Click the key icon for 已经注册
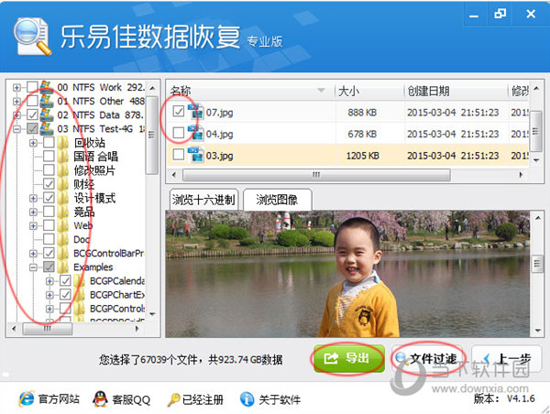550x414 pixels. pyautogui.click(x=173, y=399)
